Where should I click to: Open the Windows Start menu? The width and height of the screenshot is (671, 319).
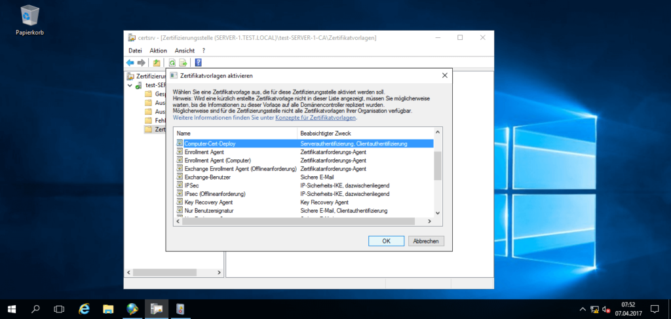[11, 309]
